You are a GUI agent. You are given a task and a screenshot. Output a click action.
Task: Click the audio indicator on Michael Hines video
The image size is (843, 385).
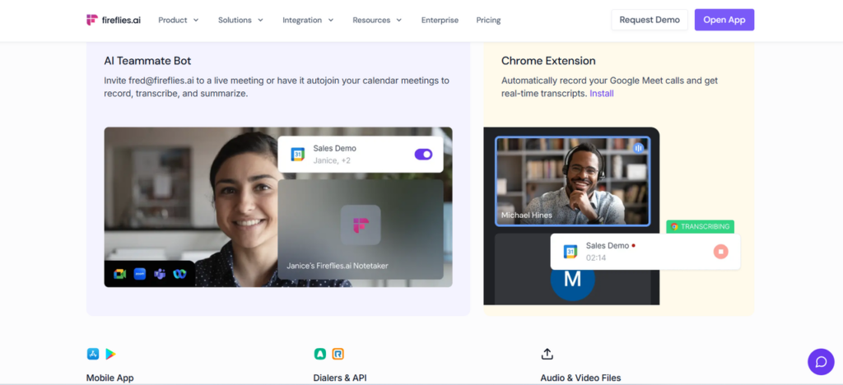click(x=638, y=147)
